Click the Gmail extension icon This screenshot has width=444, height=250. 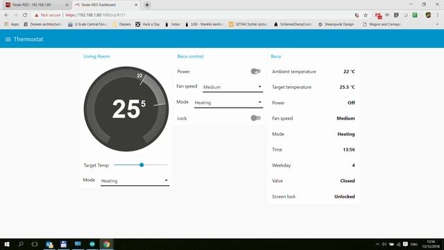(378, 15)
